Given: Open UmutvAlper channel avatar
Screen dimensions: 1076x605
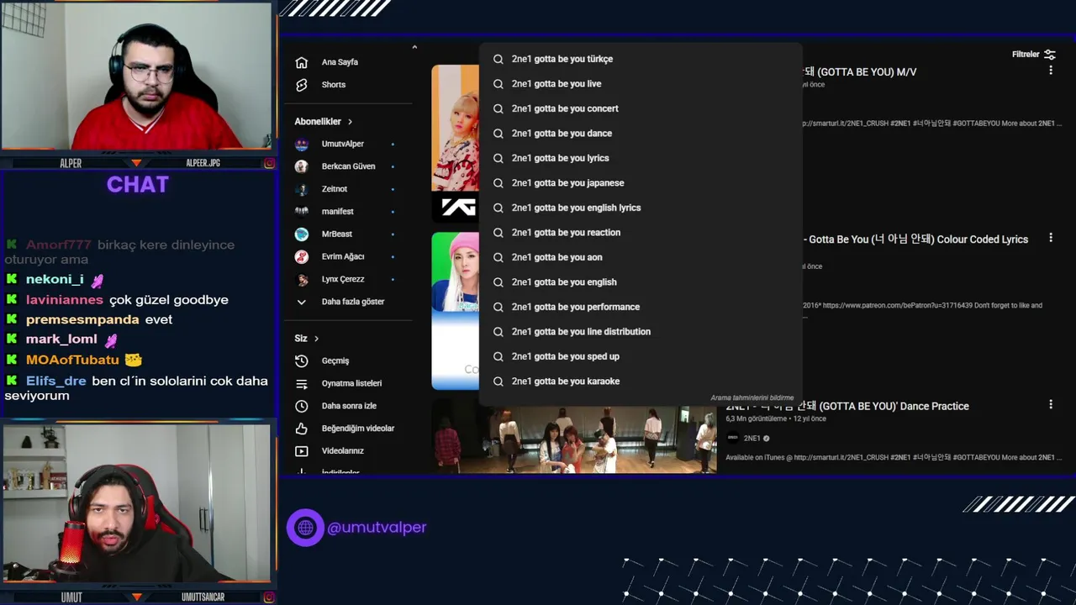Looking at the screenshot, I should [x=302, y=144].
